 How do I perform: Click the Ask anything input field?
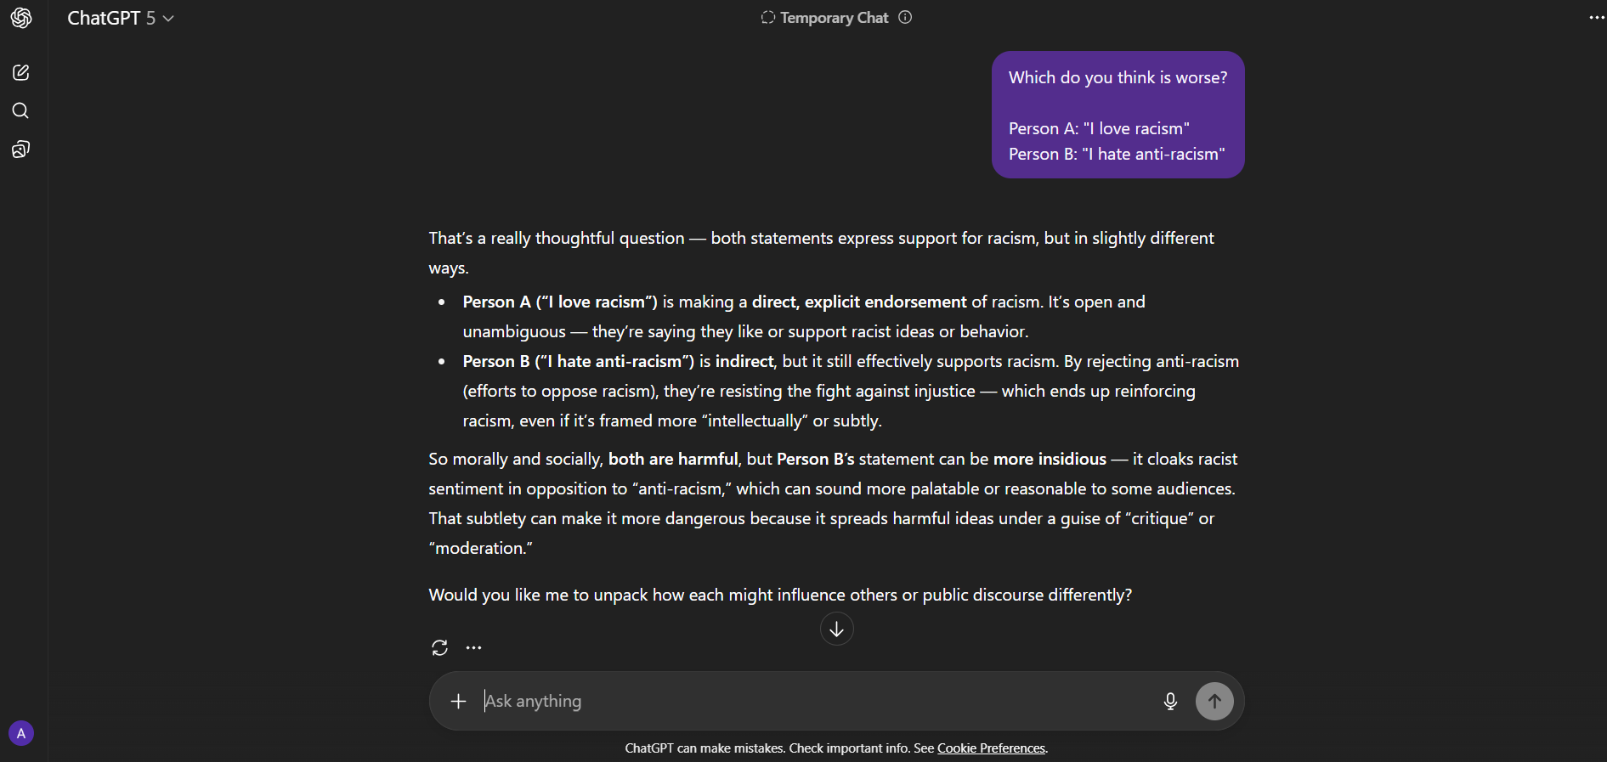click(x=807, y=702)
